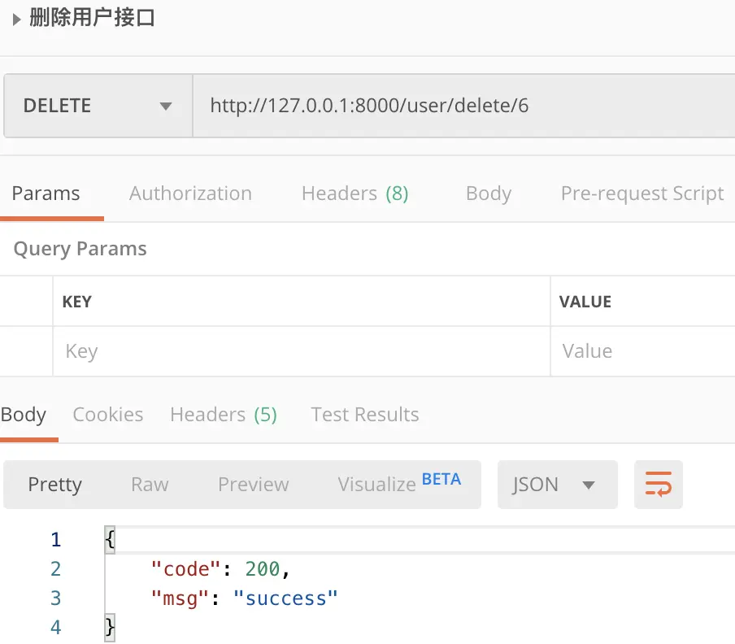Click the Value query param field
Viewport: 735px width, 644px height.
coord(642,351)
